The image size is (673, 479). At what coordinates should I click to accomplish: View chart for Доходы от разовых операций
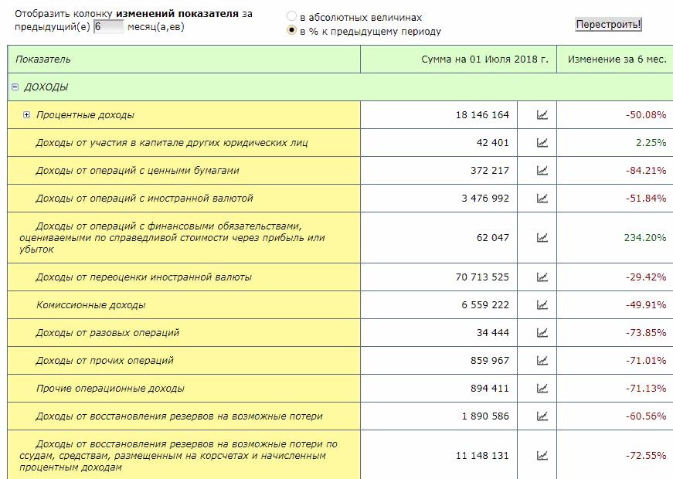[x=542, y=333]
